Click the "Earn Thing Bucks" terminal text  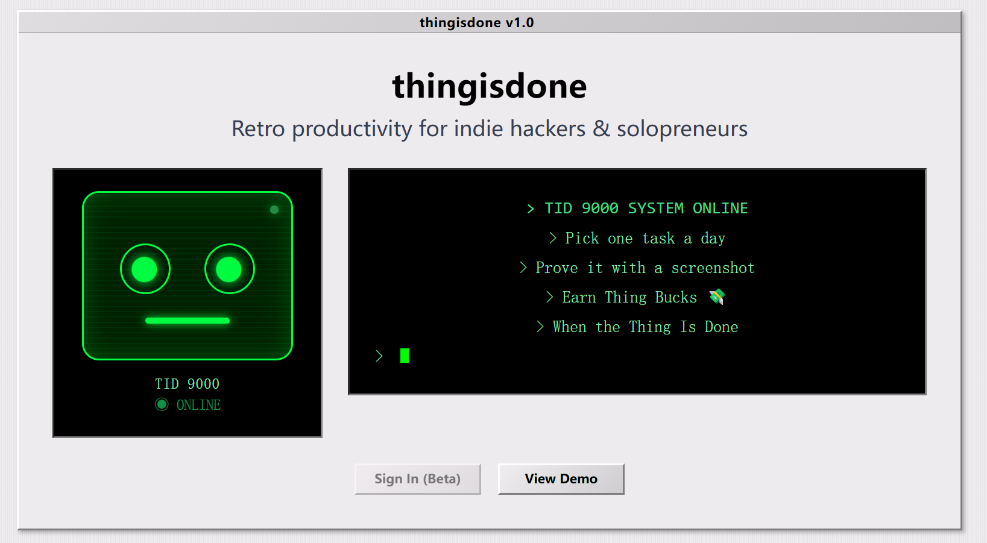pyautogui.click(x=629, y=297)
